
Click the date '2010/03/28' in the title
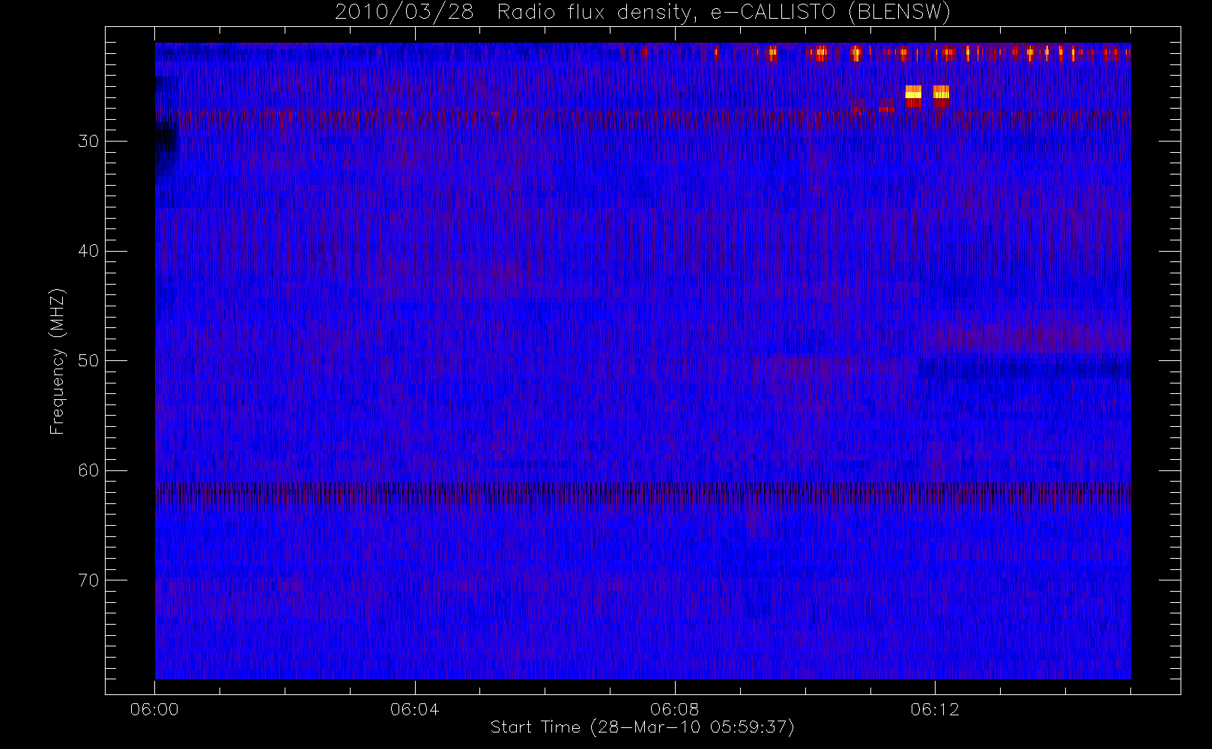tap(404, 13)
